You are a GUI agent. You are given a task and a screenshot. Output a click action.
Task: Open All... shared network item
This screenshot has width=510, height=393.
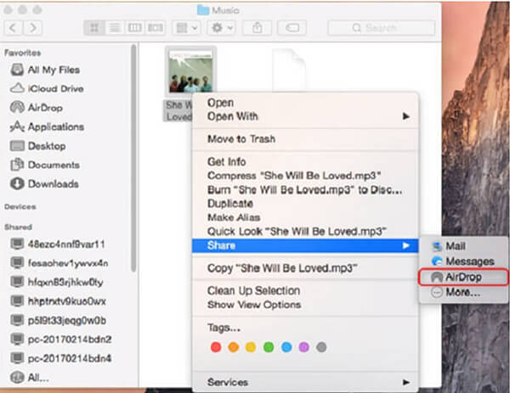pos(30,378)
